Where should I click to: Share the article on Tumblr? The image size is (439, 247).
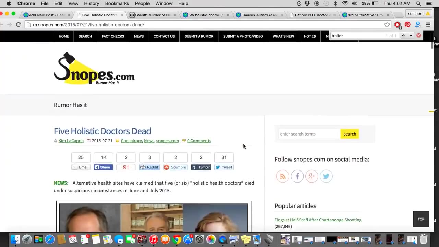(x=201, y=167)
